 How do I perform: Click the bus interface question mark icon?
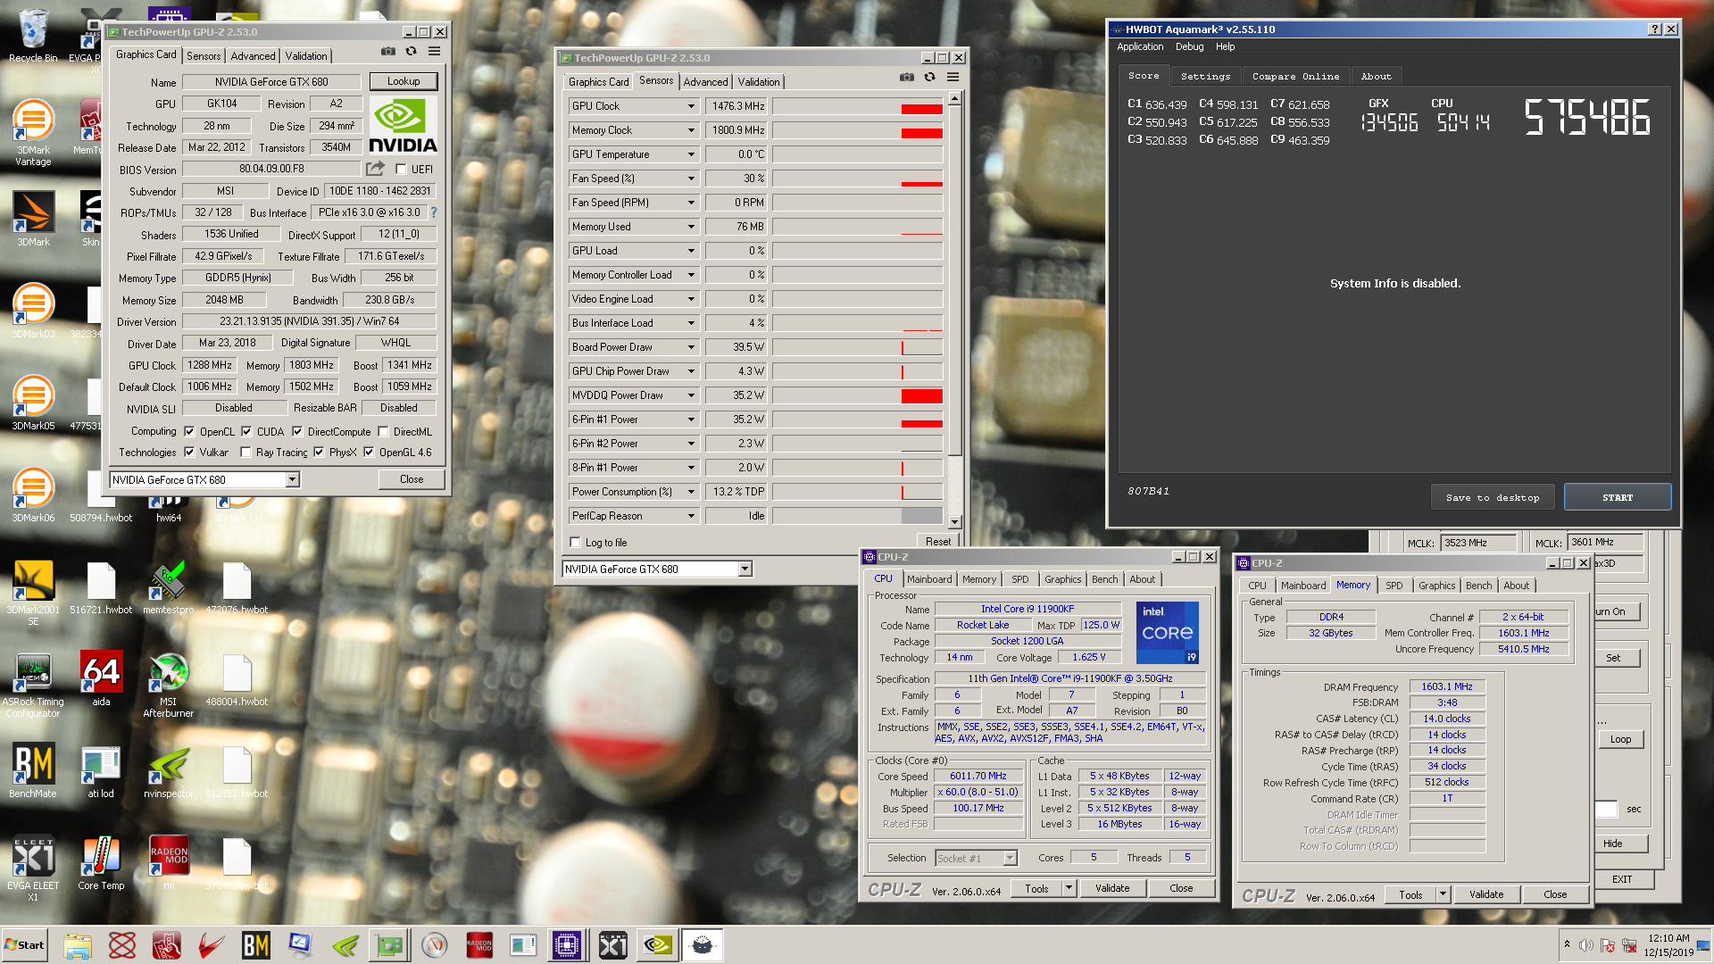tap(434, 212)
